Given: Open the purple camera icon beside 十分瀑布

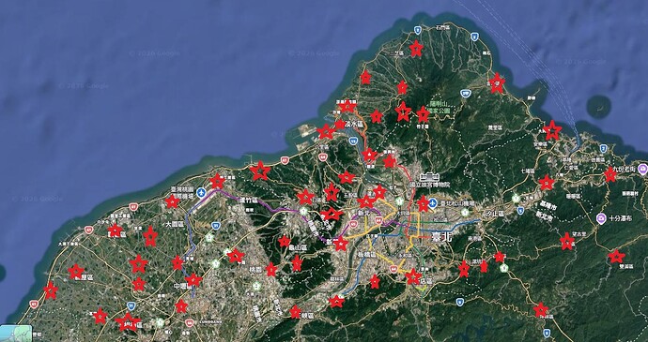Looking at the screenshot, I should [601, 218].
